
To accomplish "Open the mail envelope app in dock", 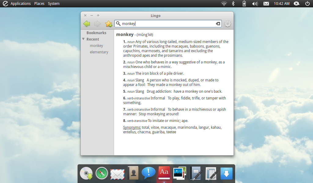I will [x=117, y=174].
